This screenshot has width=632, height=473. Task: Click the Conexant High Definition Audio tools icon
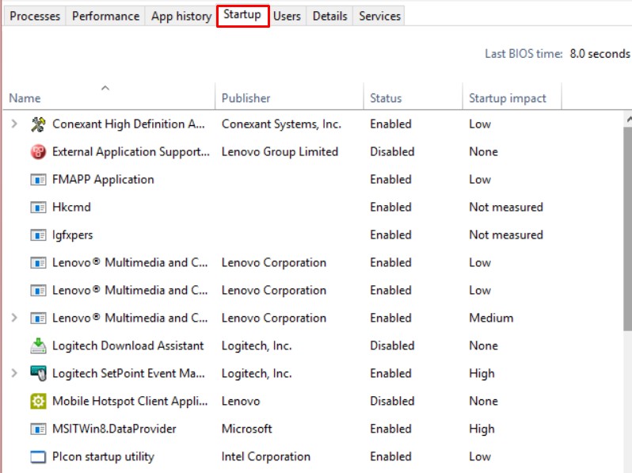(x=38, y=124)
